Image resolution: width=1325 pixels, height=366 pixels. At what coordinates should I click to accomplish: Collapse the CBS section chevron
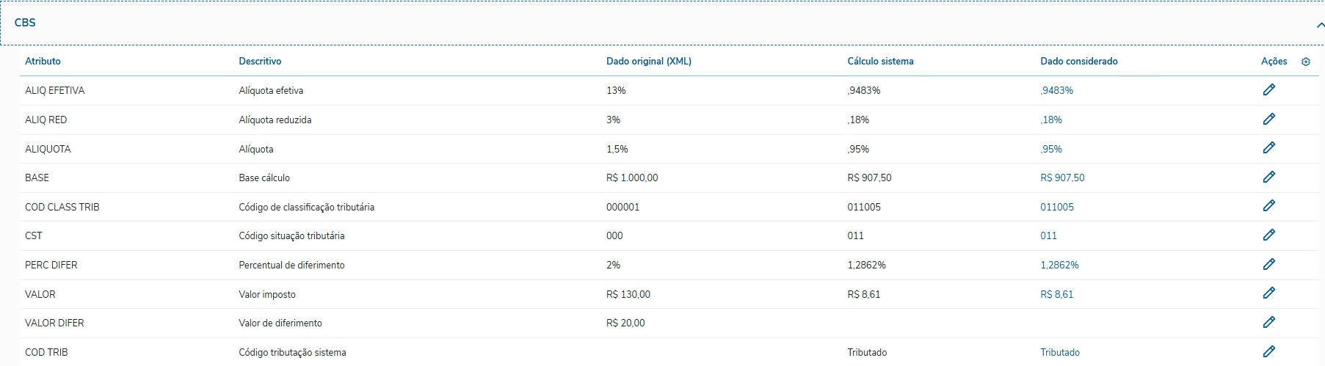1320,25
